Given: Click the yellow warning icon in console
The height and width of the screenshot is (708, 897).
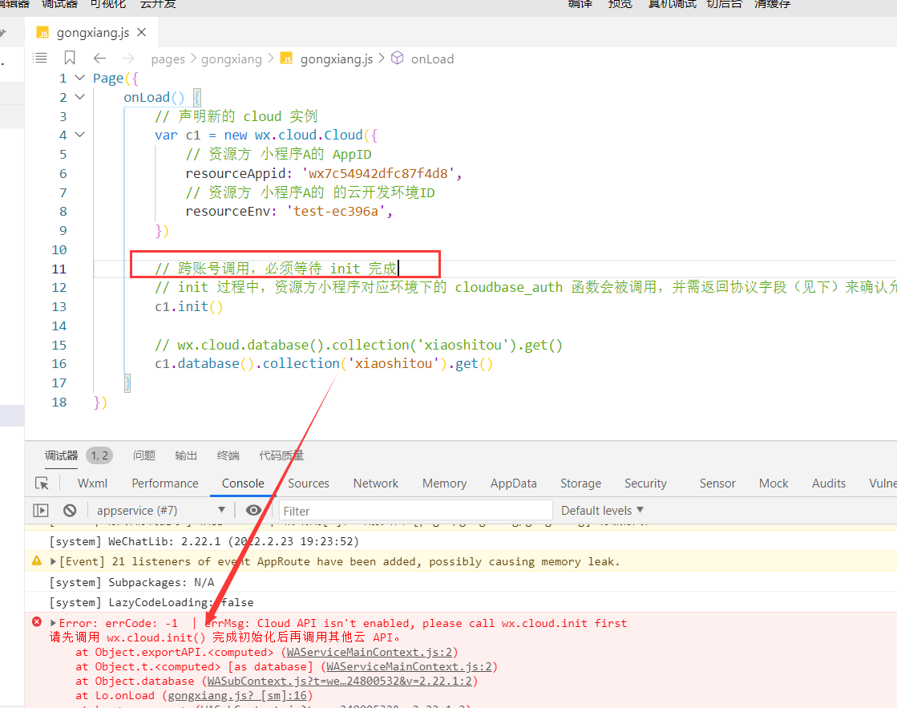Looking at the screenshot, I should pos(37,561).
